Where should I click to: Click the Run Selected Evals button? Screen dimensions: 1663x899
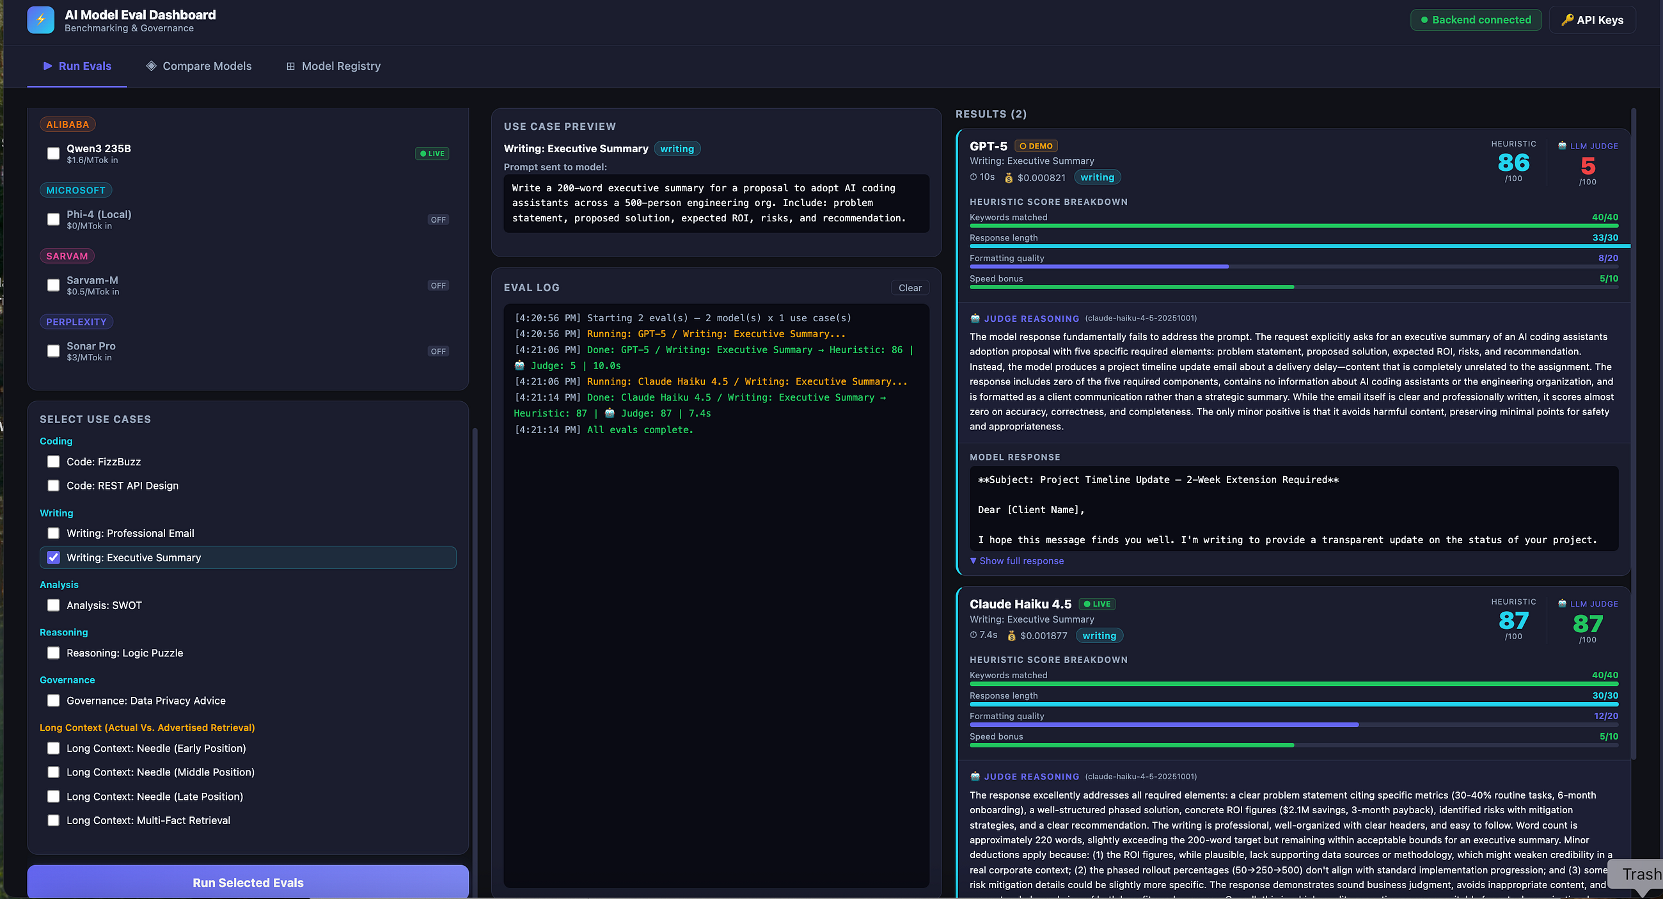pyautogui.click(x=248, y=882)
